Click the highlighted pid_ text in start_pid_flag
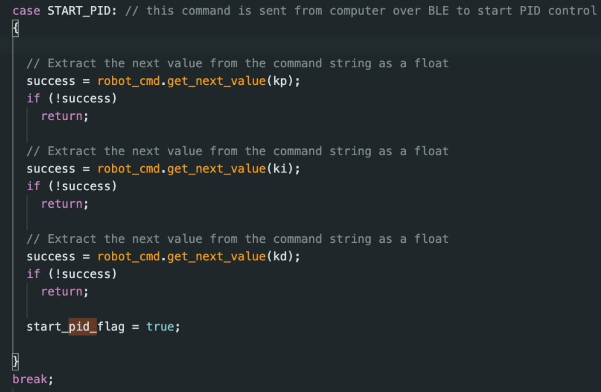 (x=83, y=326)
